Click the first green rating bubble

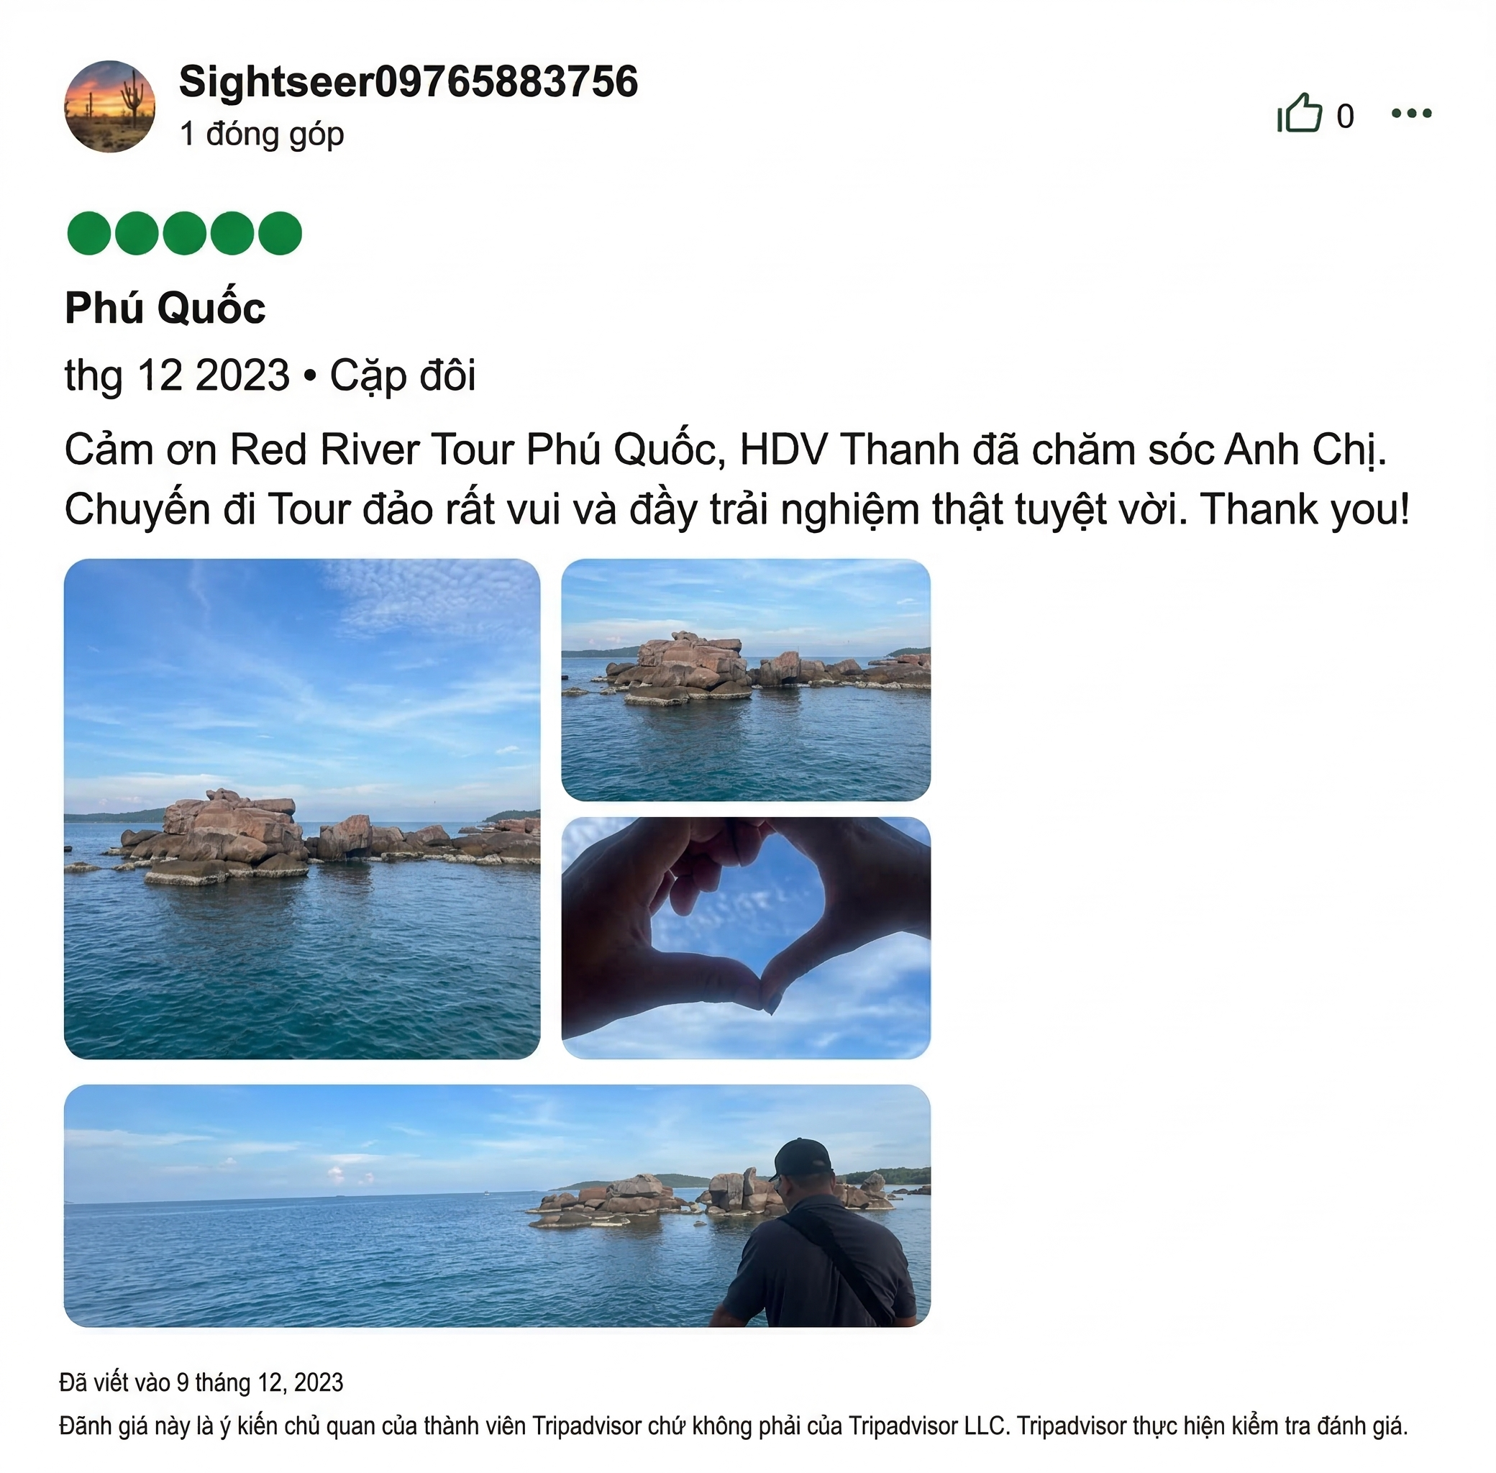click(x=89, y=233)
